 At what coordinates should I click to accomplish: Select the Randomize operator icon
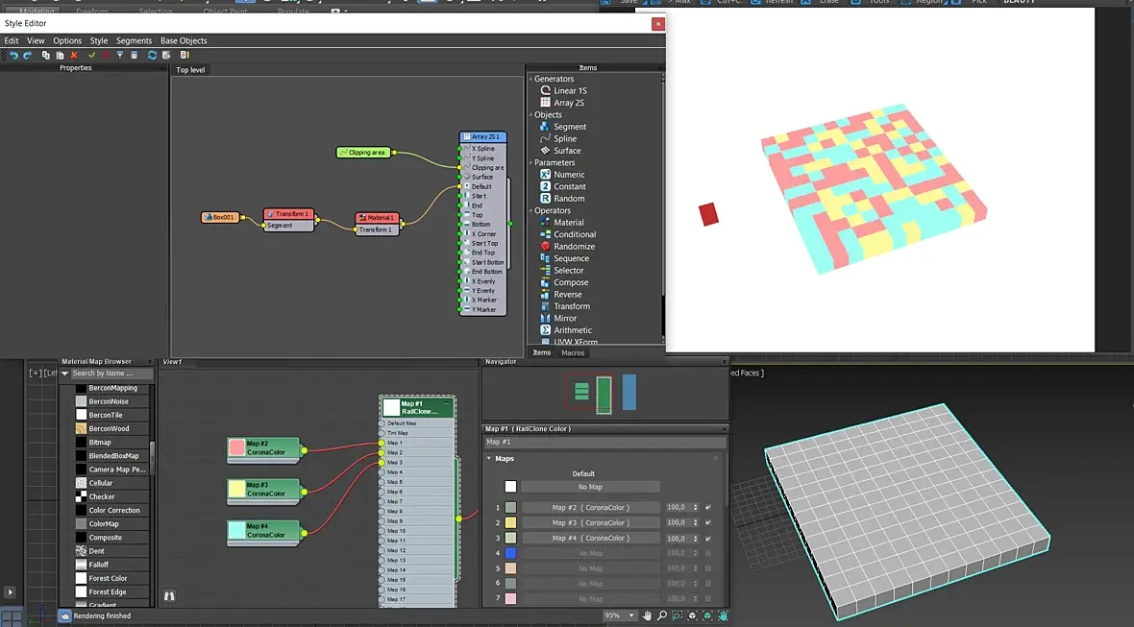(x=545, y=246)
